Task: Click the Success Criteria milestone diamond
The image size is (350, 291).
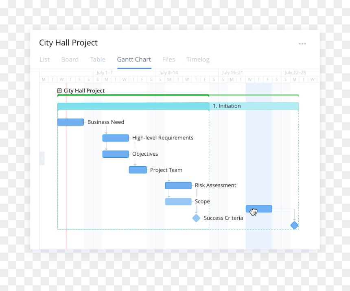Action: tap(196, 218)
